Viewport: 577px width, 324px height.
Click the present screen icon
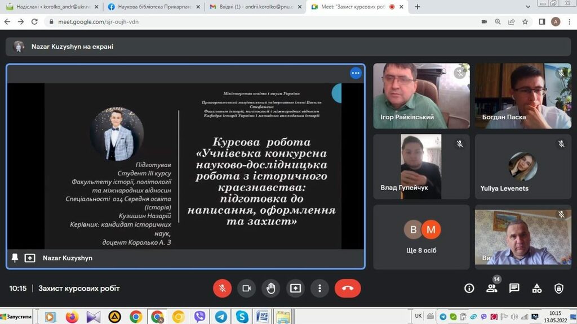pos(295,289)
